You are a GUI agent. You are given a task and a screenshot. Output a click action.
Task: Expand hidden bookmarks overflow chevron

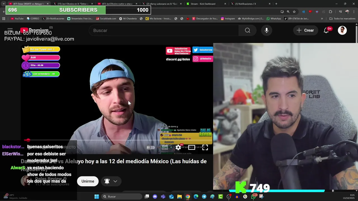[x=322, y=19]
